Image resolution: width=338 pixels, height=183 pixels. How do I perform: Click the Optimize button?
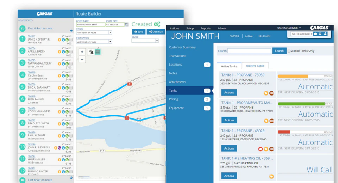coord(156,32)
